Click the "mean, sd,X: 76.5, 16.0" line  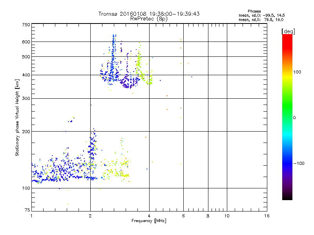(x=261, y=20)
